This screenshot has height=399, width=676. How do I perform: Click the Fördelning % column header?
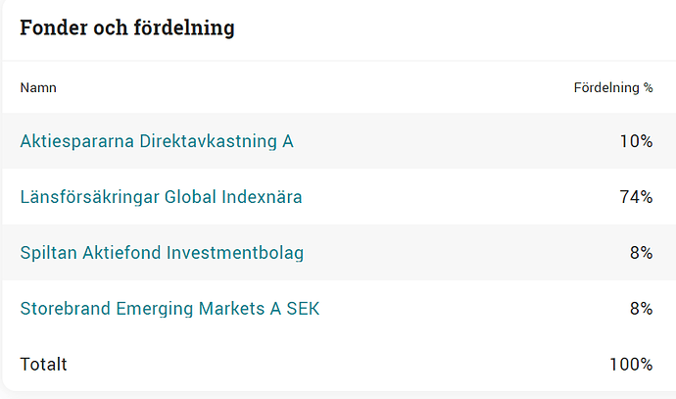point(612,87)
